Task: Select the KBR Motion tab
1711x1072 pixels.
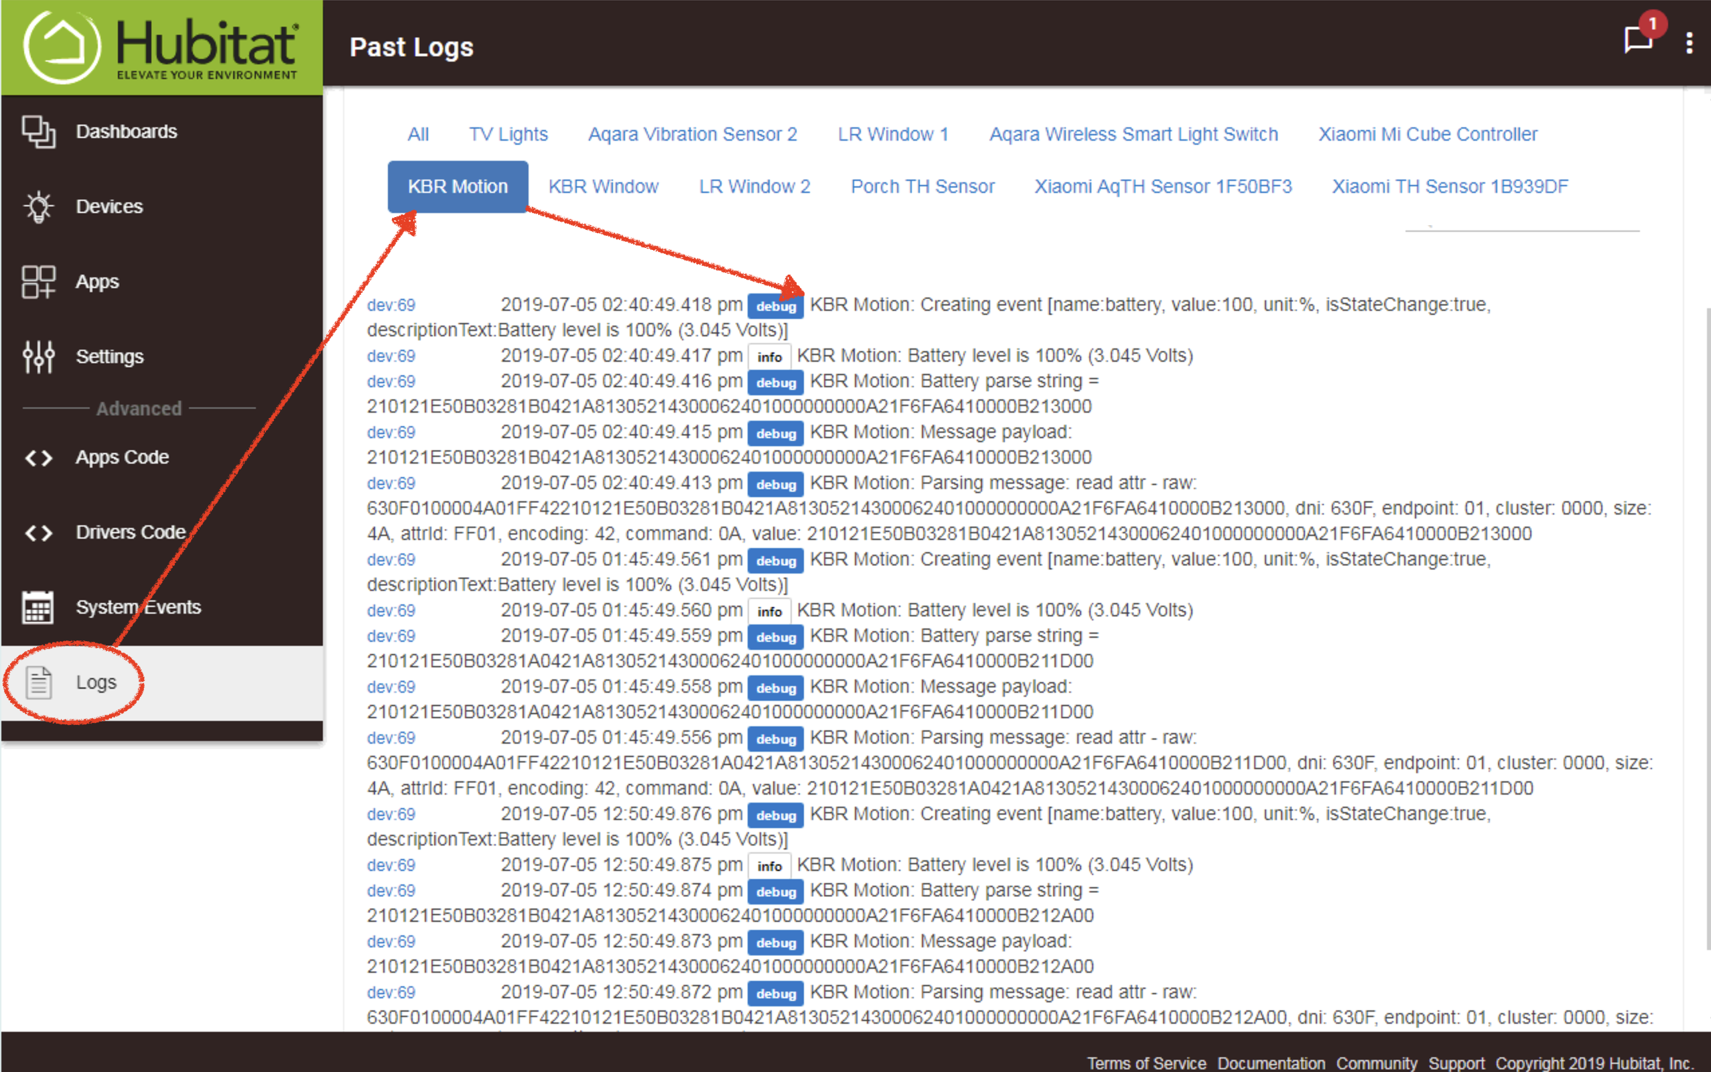Action: [458, 187]
